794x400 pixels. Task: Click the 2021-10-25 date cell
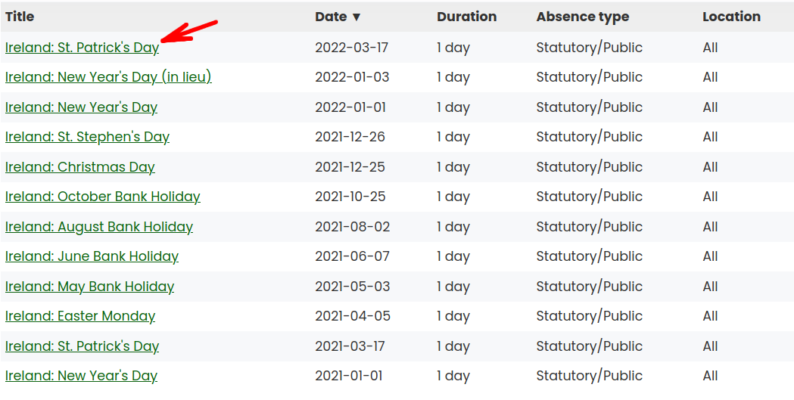pyautogui.click(x=350, y=197)
